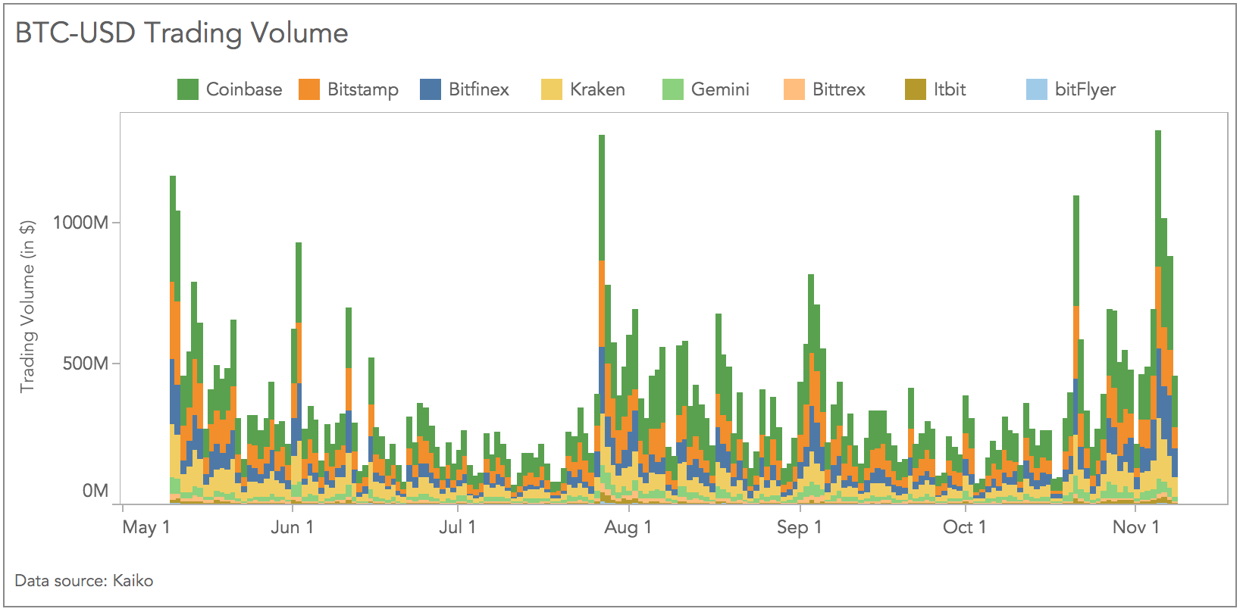Select the olive Itbit legend swatch

click(916, 89)
